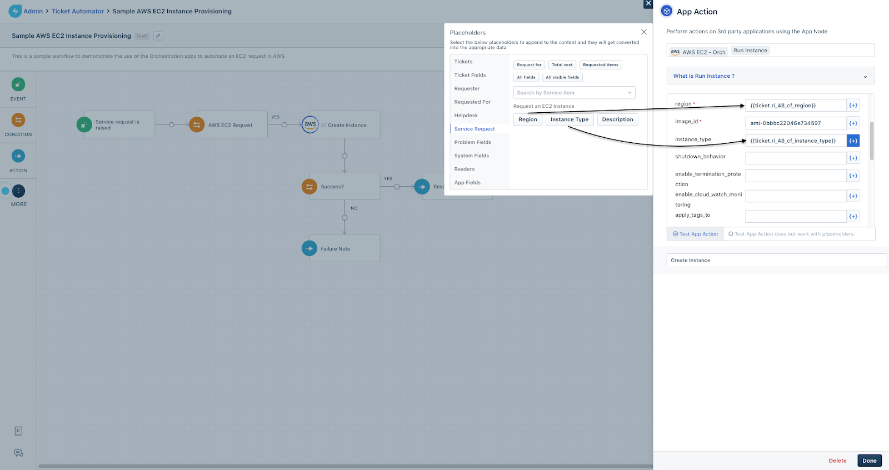Click the App Action cube icon

[x=667, y=11]
